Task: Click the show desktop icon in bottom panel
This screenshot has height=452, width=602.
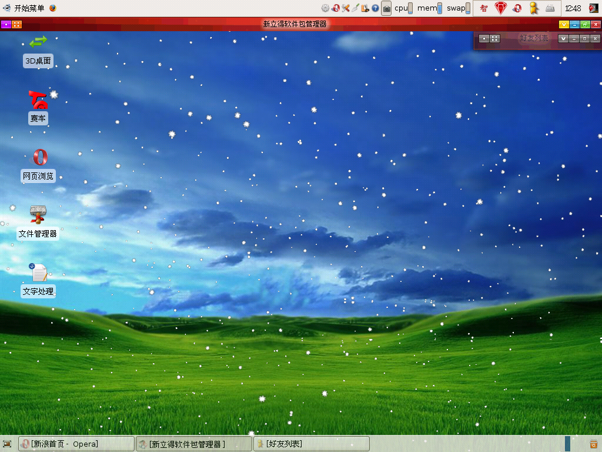Action: (x=7, y=444)
